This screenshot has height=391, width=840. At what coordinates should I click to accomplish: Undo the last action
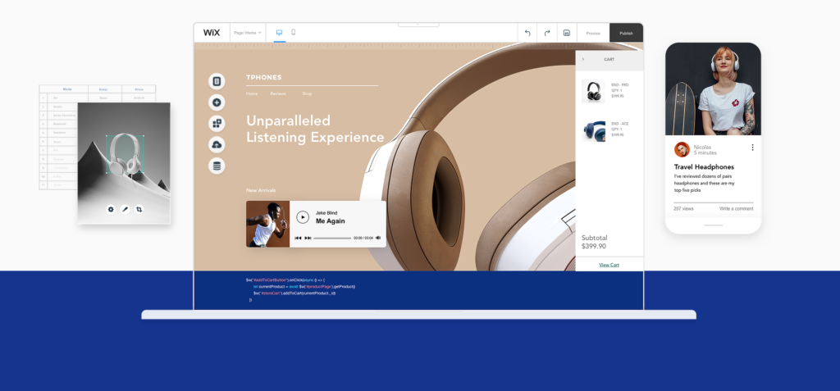527,33
